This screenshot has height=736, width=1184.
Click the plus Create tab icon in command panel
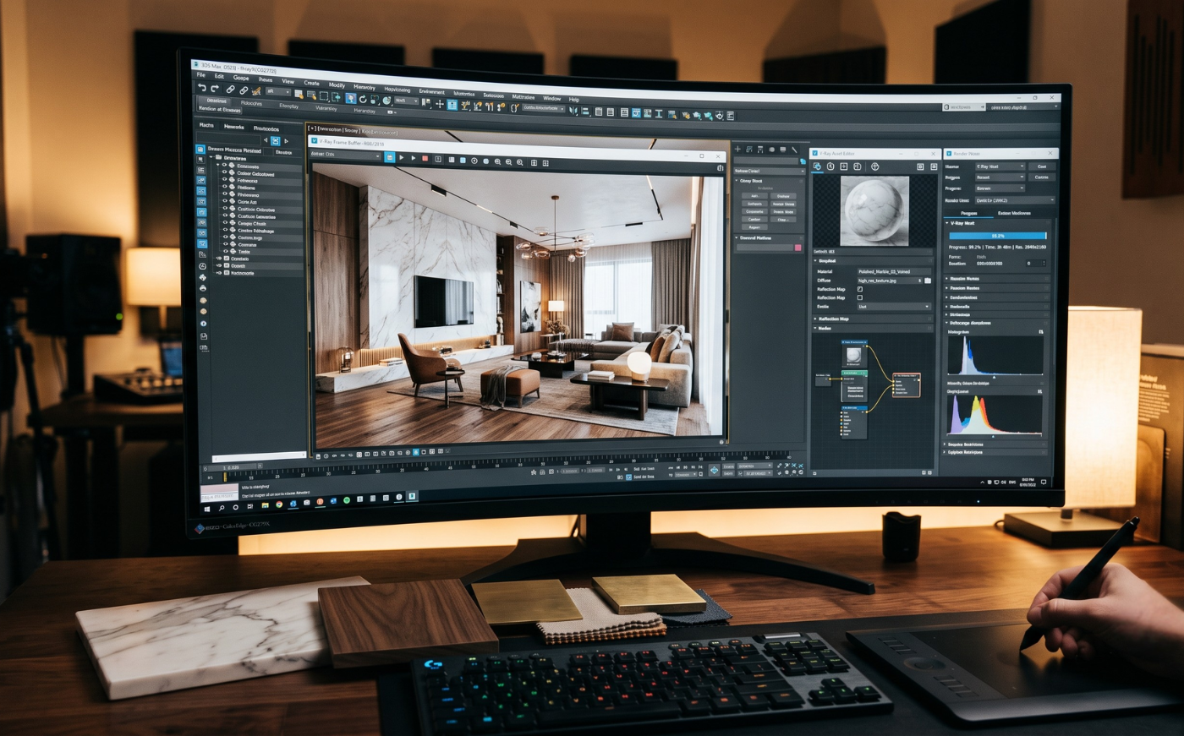[x=737, y=149]
